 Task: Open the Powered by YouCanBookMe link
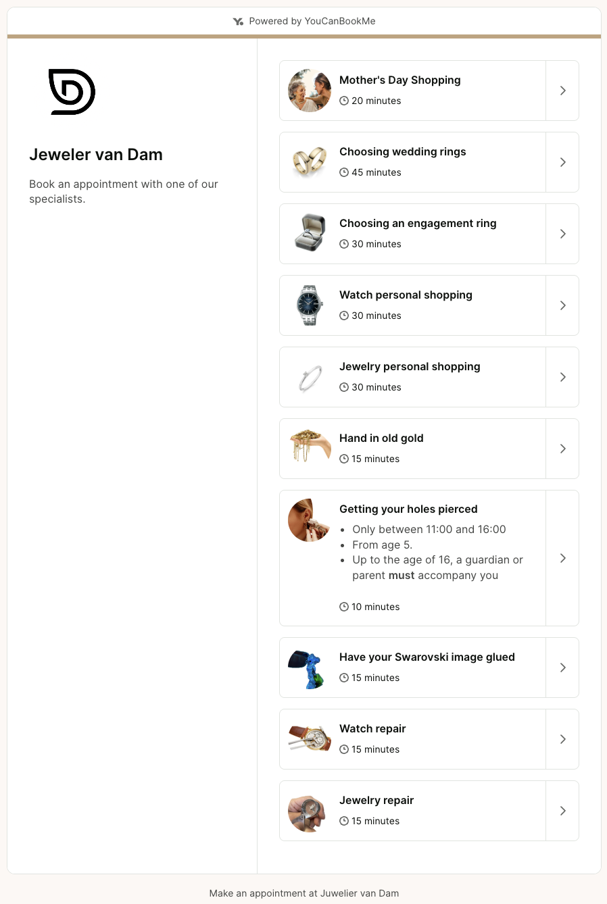point(312,22)
